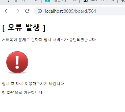View site information icon in address bar

click(x=40, y=11)
